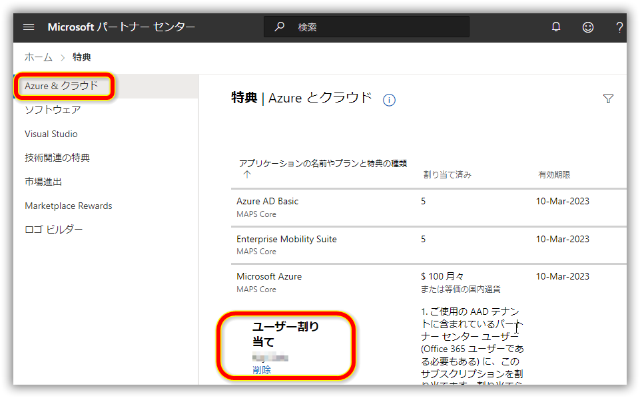Click the ユーザー割り当て heading
The image size is (640, 398).
point(285,334)
